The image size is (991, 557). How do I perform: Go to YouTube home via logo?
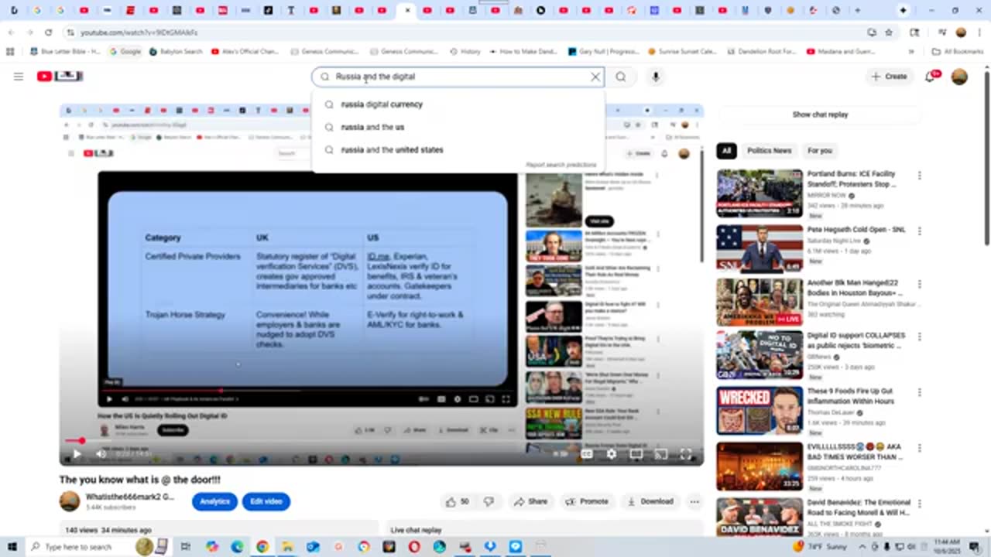(x=60, y=77)
